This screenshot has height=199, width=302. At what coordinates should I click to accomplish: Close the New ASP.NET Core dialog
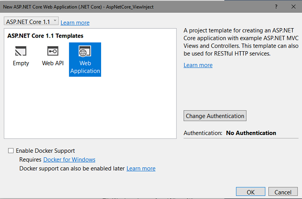pyautogui.click(x=293, y=7)
